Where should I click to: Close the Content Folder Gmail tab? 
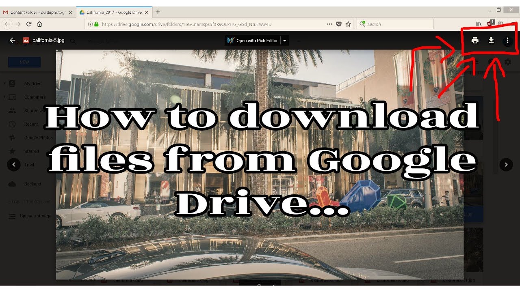tap(70, 12)
